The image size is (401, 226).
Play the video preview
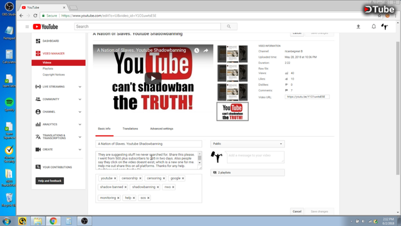coord(153,78)
